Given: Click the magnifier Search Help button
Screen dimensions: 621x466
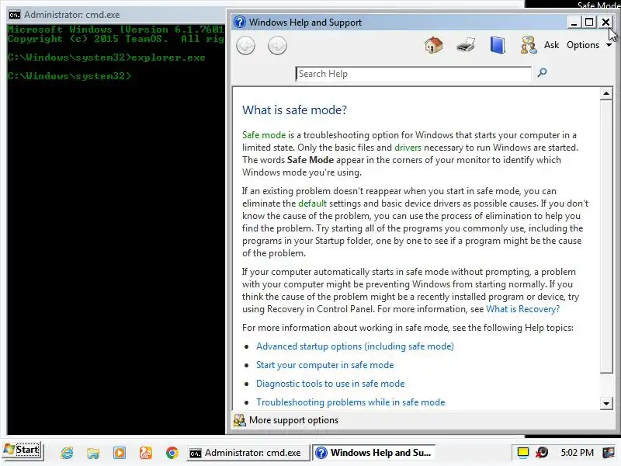Looking at the screenshot, I should coord(542,72).
